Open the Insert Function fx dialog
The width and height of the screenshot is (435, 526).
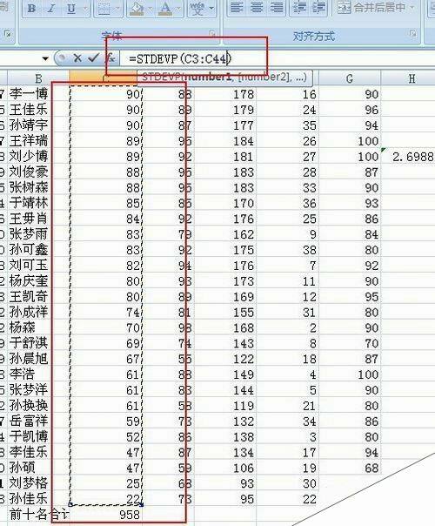click(x=110, y=58)
